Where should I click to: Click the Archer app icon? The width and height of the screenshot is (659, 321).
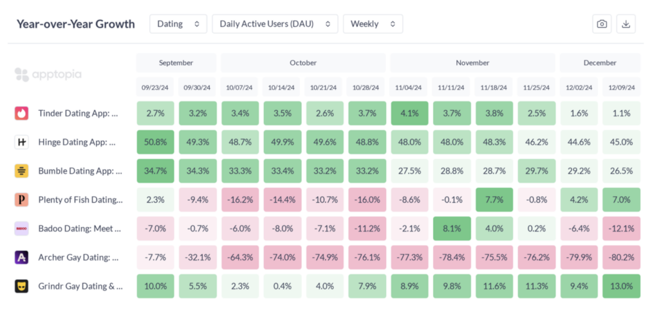click(x=22, y=258)
